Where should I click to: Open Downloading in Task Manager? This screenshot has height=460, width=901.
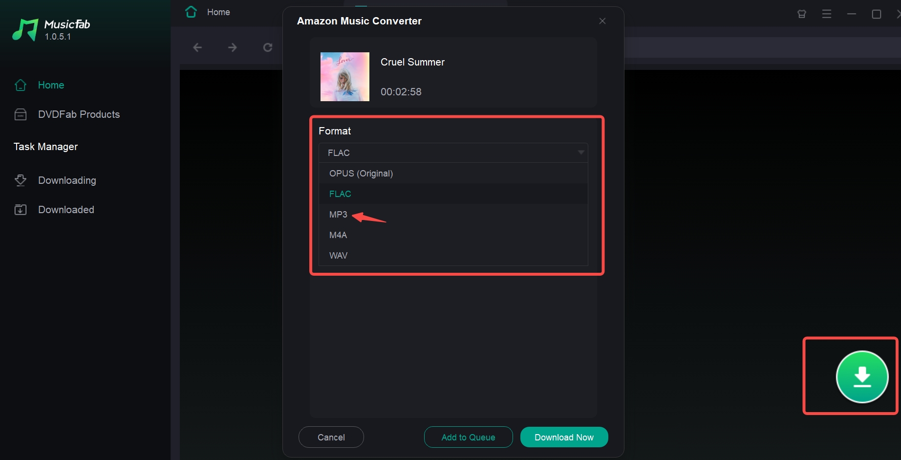pyautogui.click(x=67, y=180)
